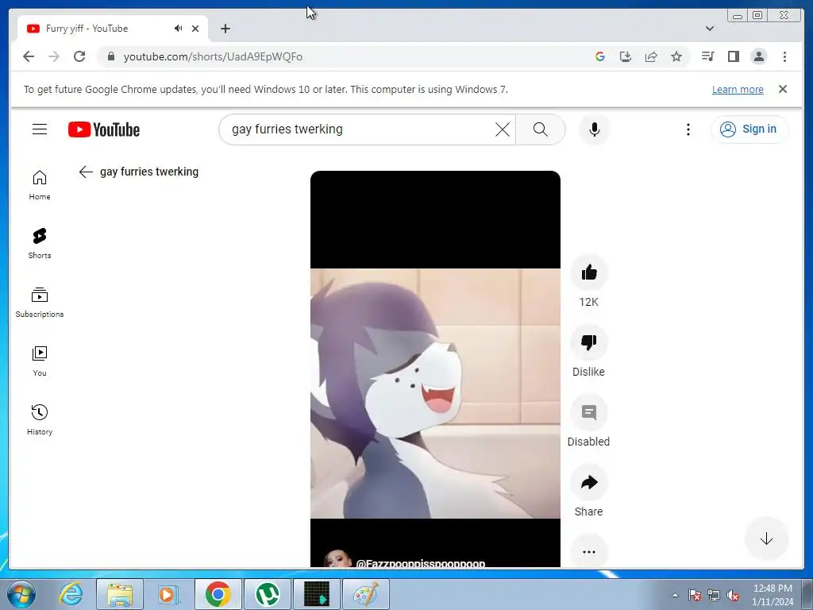Like the Short with thumbs up
Screen dimensions: 813x610
tap(588, 273)
